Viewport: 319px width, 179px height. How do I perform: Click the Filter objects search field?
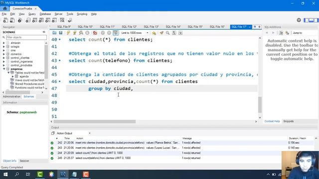(26, 37)
